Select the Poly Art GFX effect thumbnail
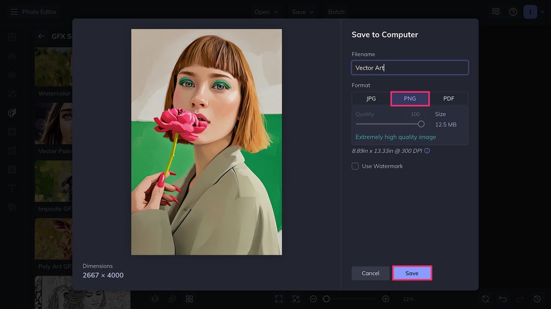The height and width of the screenshot is (309, 551). click(x=54, y=239)
